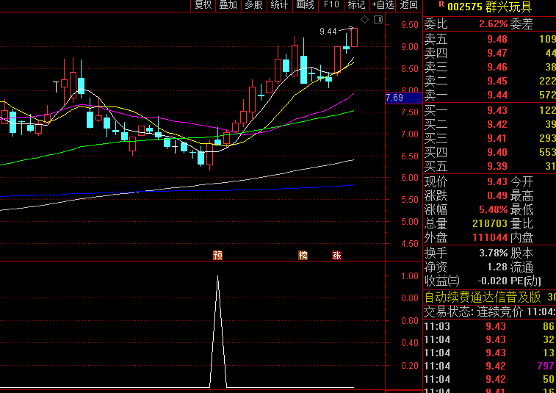Open the F10 company info
Image resolution: width=556 pixels, height=393 pixels.
click(331, 5)
